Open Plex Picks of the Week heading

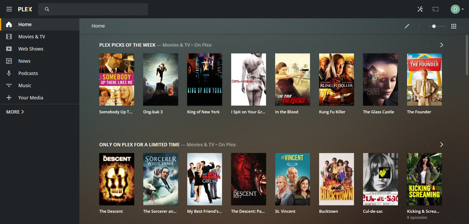coord(127,45)
